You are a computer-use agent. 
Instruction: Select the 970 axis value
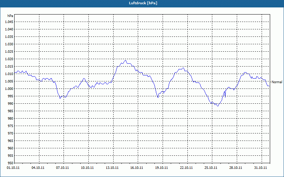(x=11, y=133)
